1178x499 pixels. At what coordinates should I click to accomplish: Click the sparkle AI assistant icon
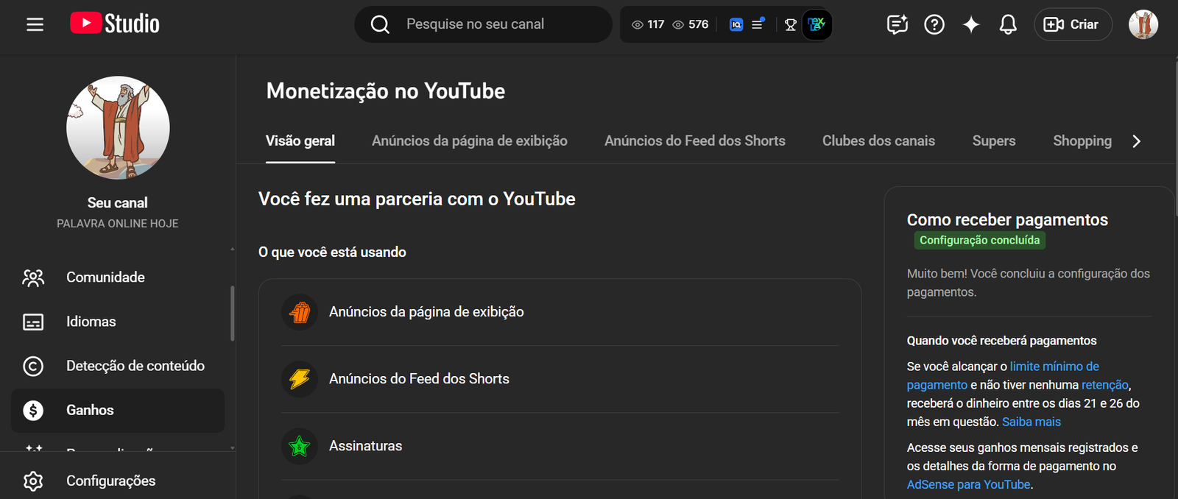click(971, 24)
